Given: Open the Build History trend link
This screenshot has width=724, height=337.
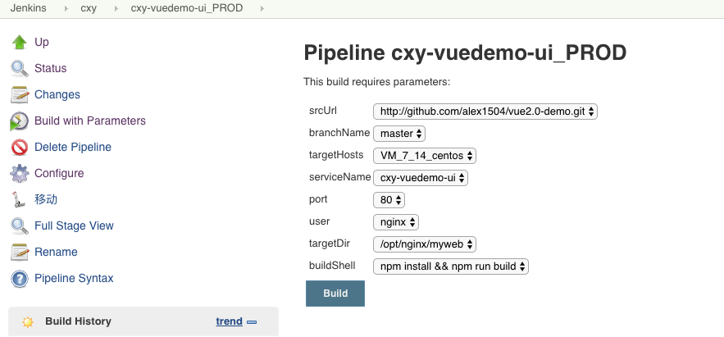Looking at the screenshot, I should pos(229,321).
